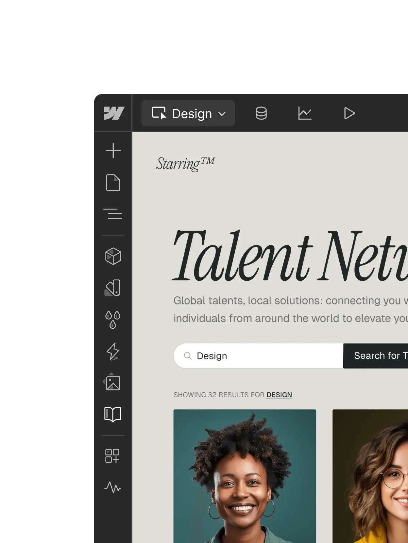408x543 pixels.
Task: Open the book icon panel
Action: pos(113,414)
